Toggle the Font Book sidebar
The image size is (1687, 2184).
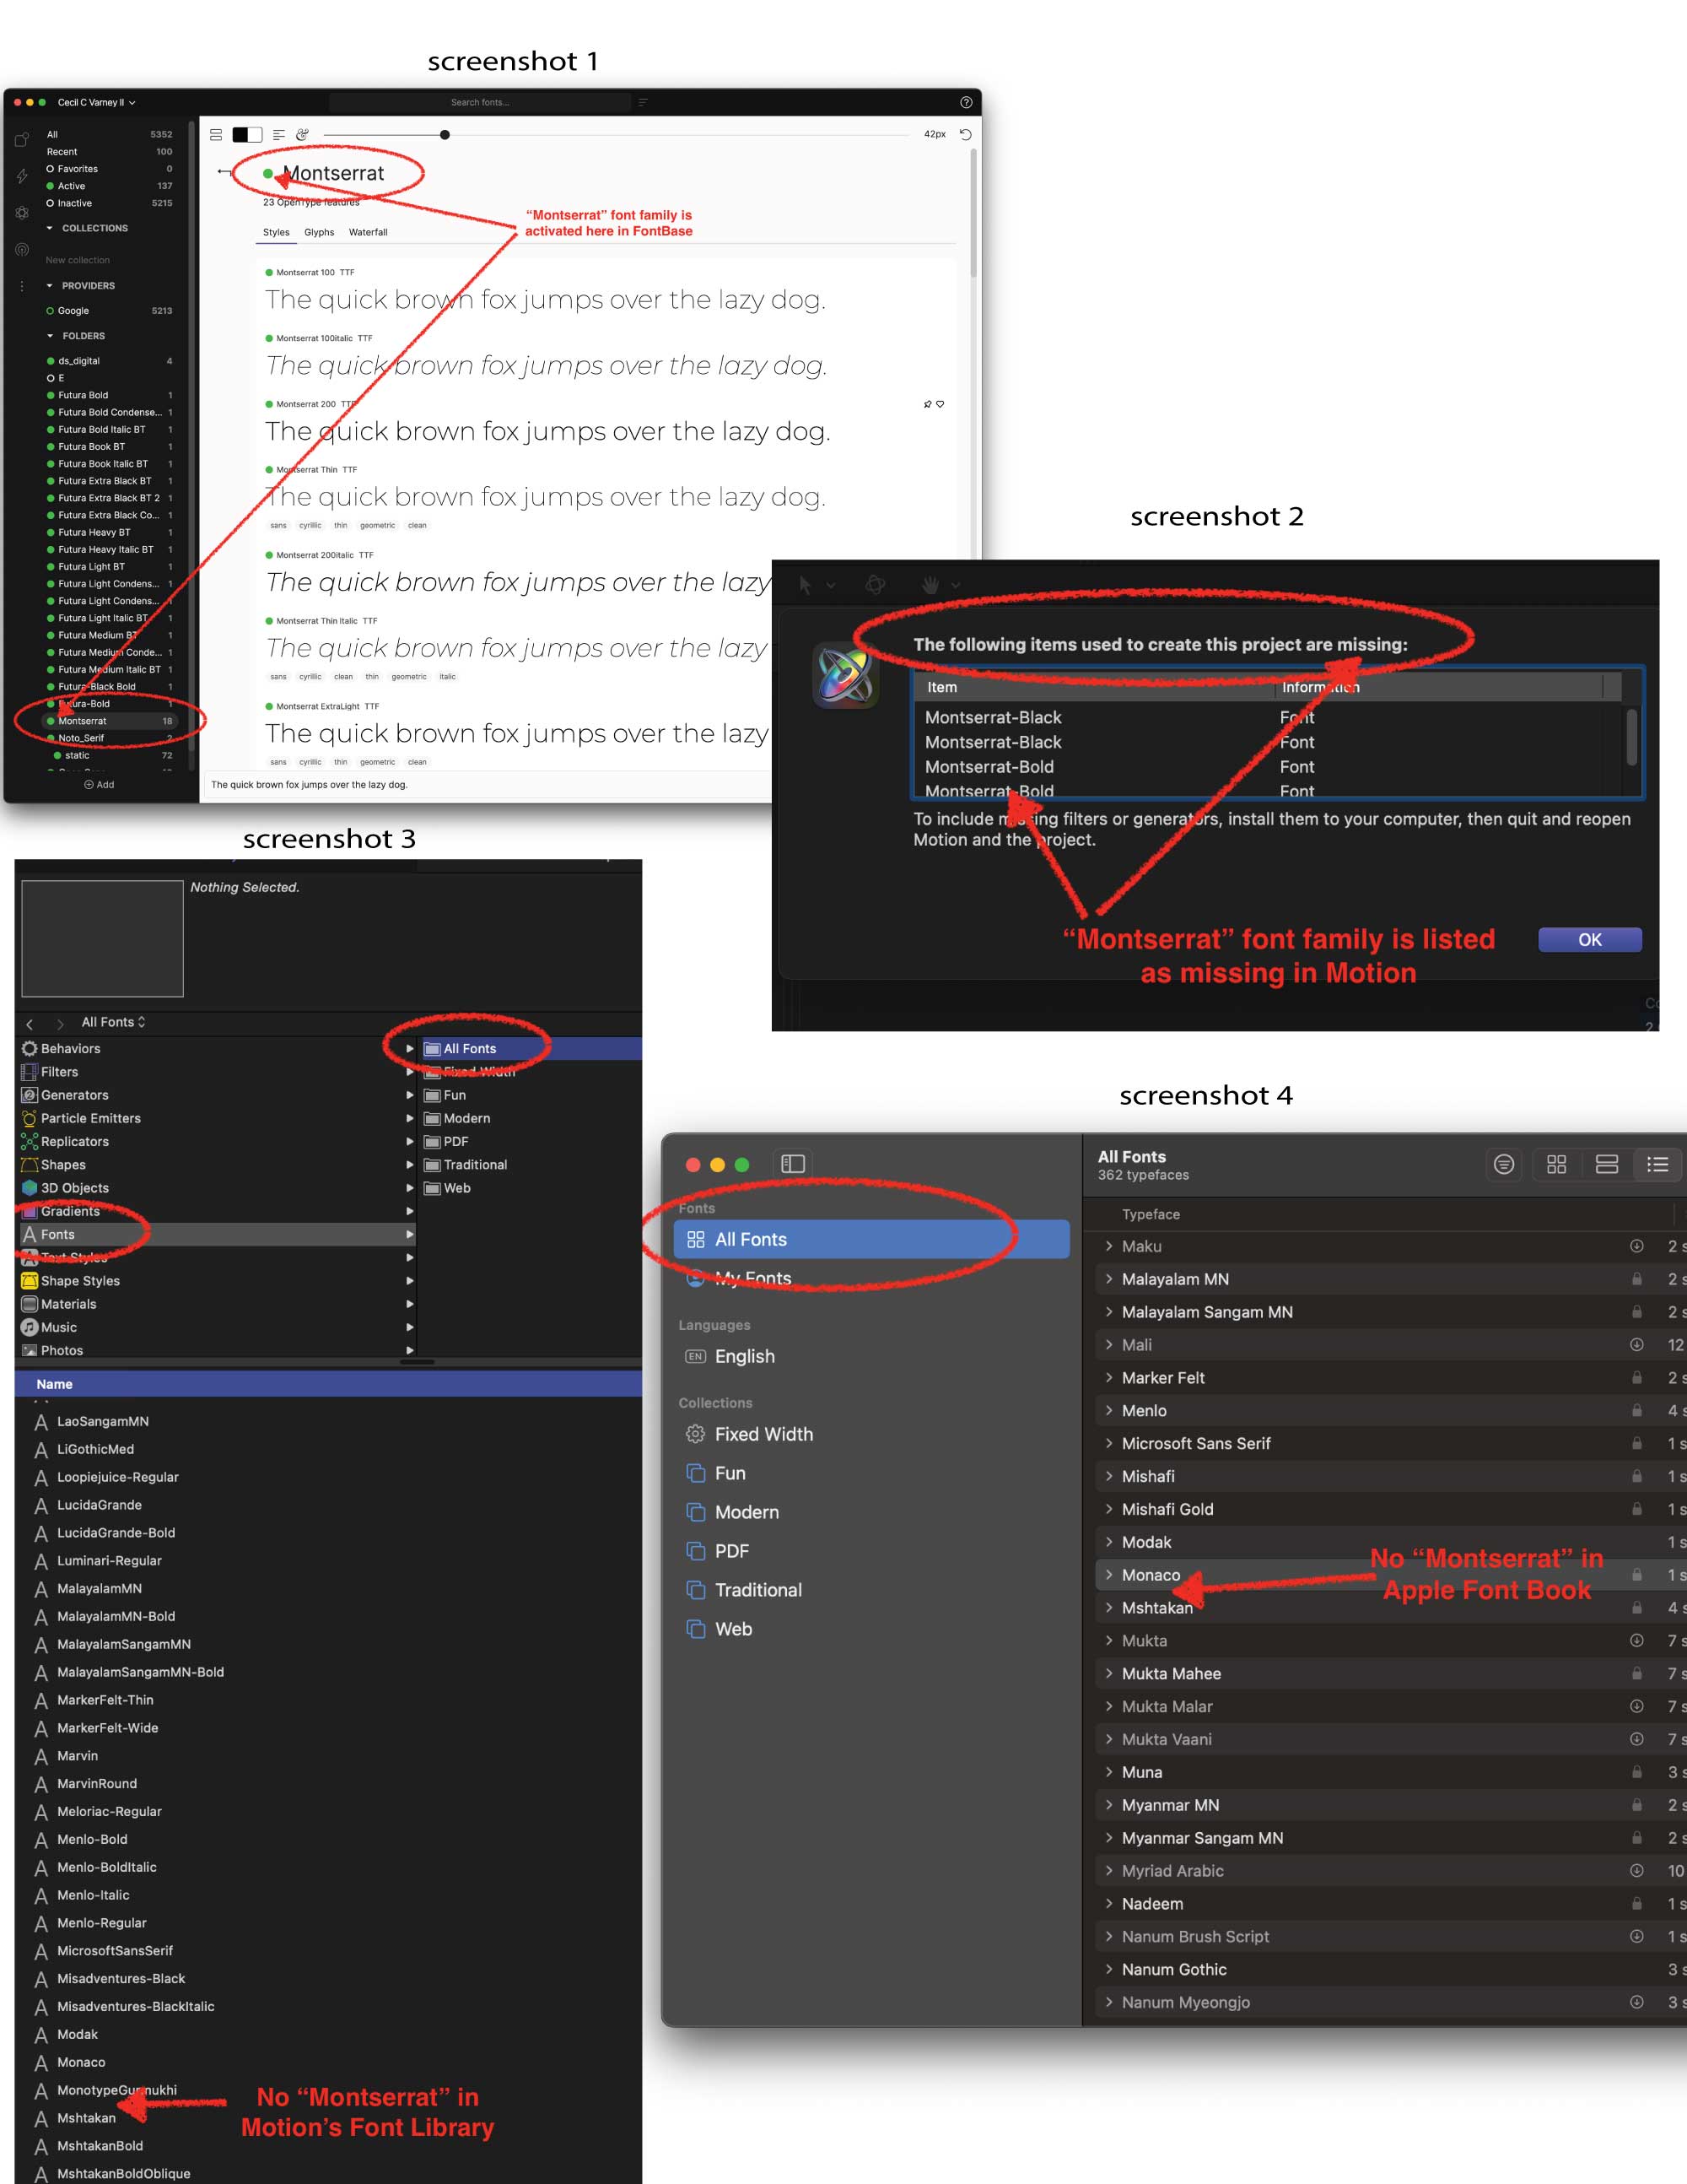click(x=793, y=1164)
